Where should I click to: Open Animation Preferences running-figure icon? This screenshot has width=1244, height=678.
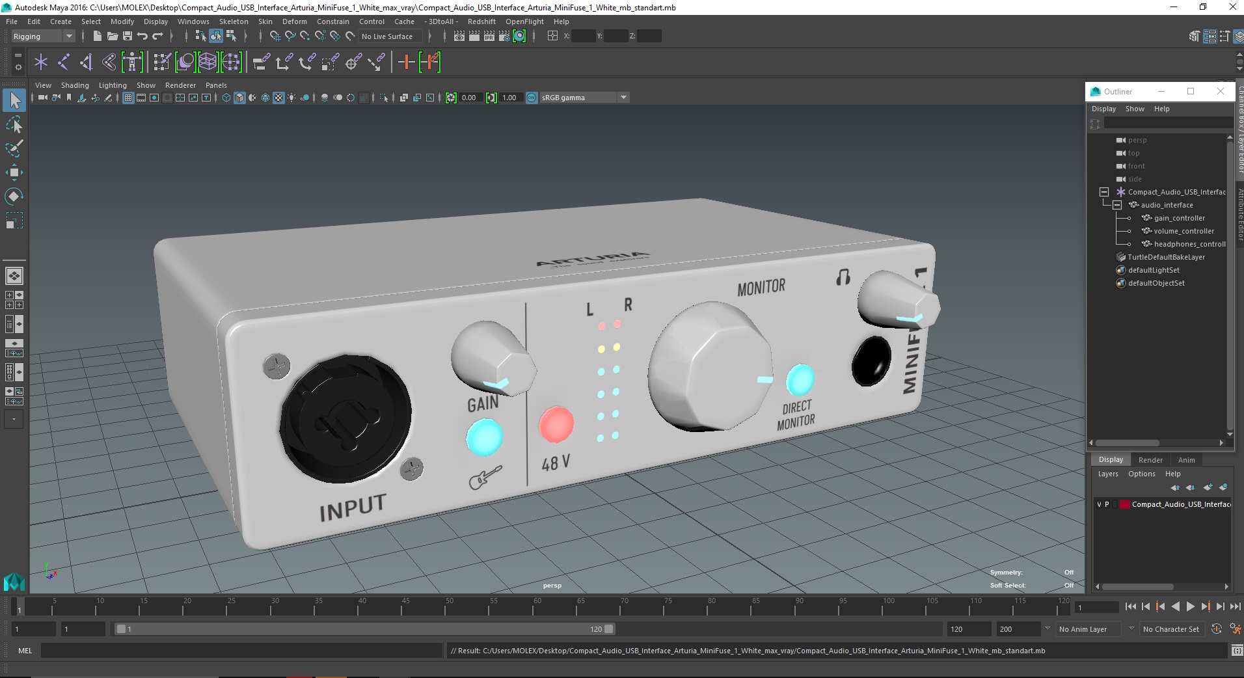coord(1235,629)
